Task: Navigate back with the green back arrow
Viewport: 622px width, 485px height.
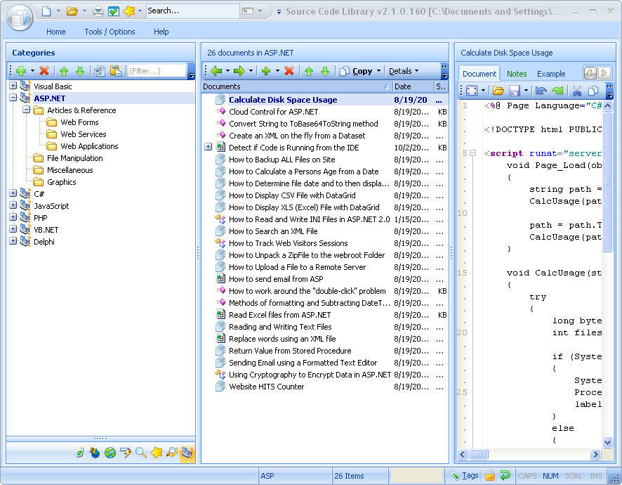Action: pyautogui.click(x=218, y=70)
